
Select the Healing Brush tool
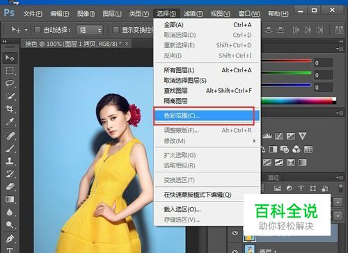coord(10,136)
